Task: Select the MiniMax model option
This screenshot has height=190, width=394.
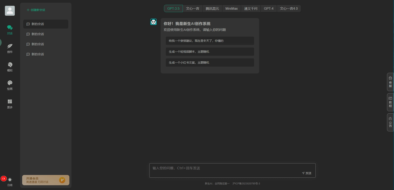Action: pyautogui.click(x=231, y=9)
